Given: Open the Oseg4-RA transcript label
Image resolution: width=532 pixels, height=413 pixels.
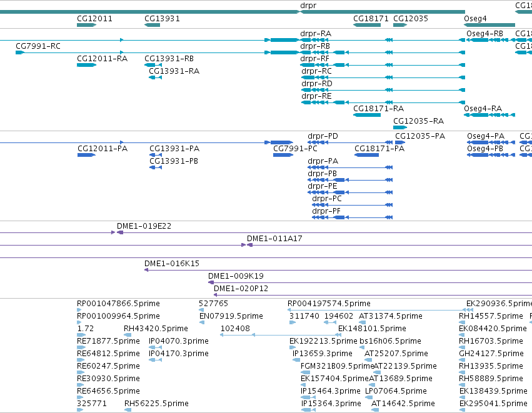Looking at the screenshot, I should [x=483, y=109].
